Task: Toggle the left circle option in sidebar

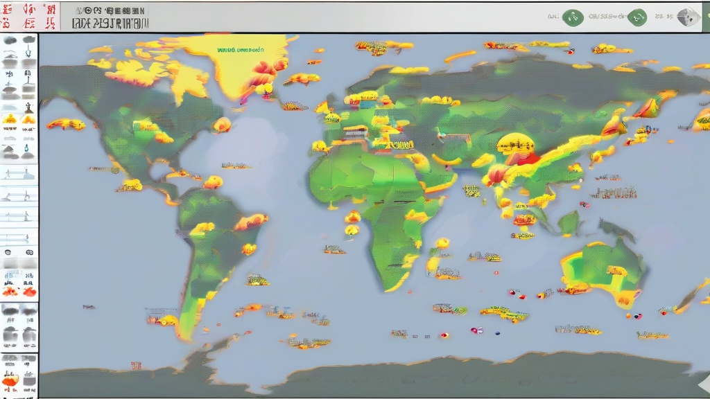Action: (x=9, y=253)
